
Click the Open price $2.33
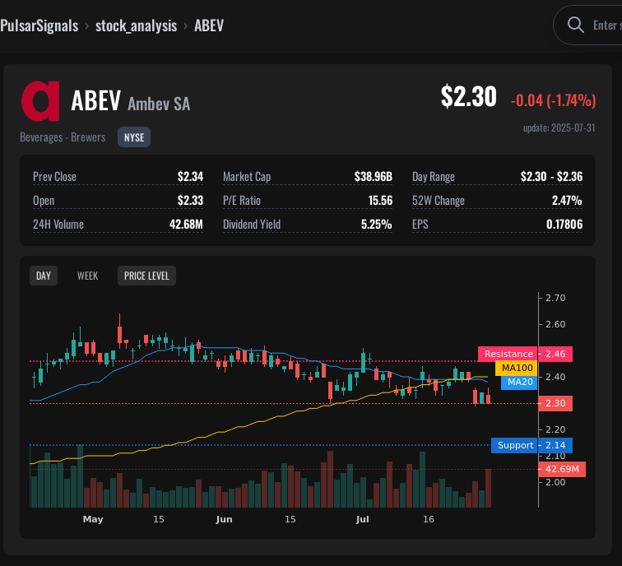pyautogui.click(x=190, y=201)
